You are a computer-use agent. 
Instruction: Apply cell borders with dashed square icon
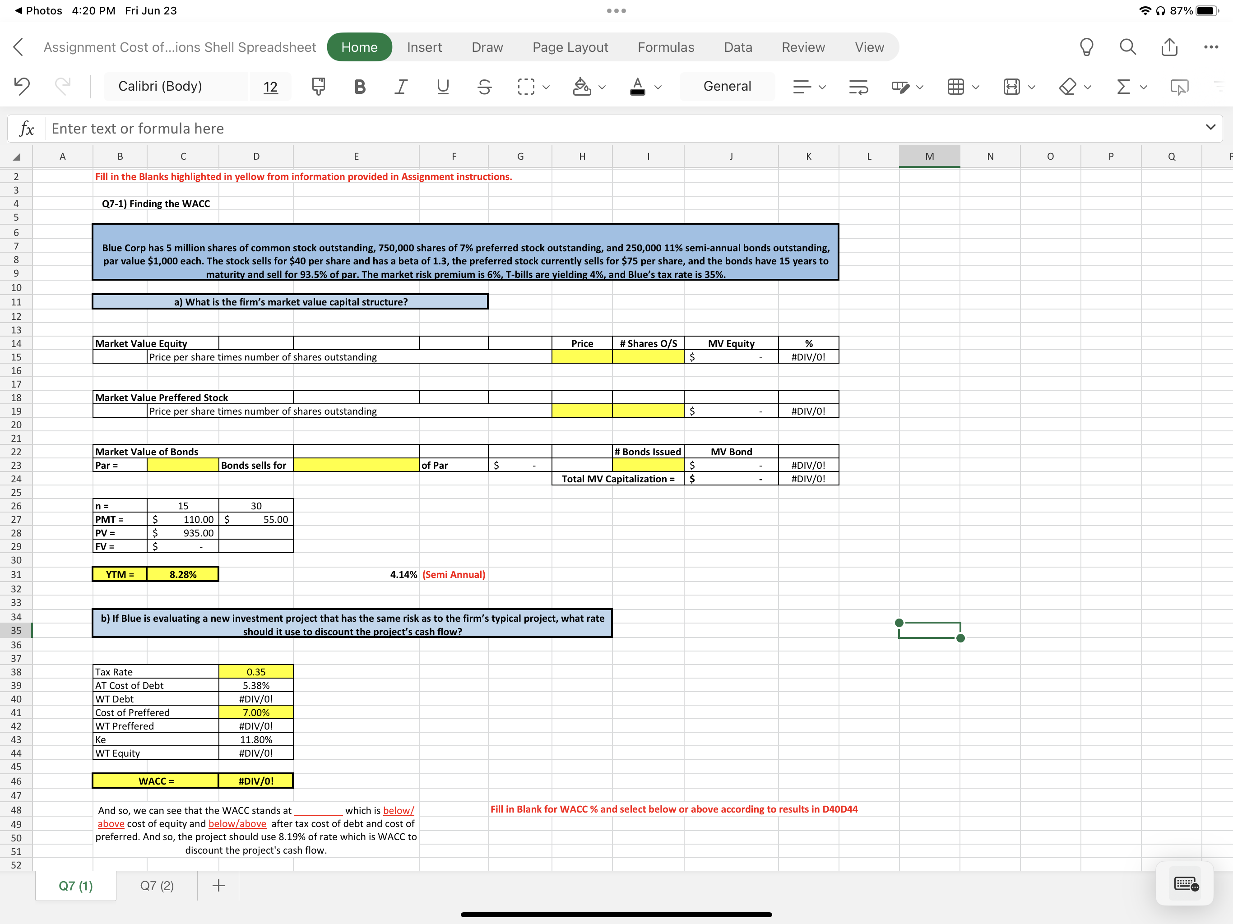[x=526, y=86]
